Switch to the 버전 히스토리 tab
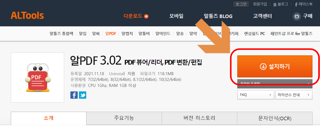 point(199,118)
